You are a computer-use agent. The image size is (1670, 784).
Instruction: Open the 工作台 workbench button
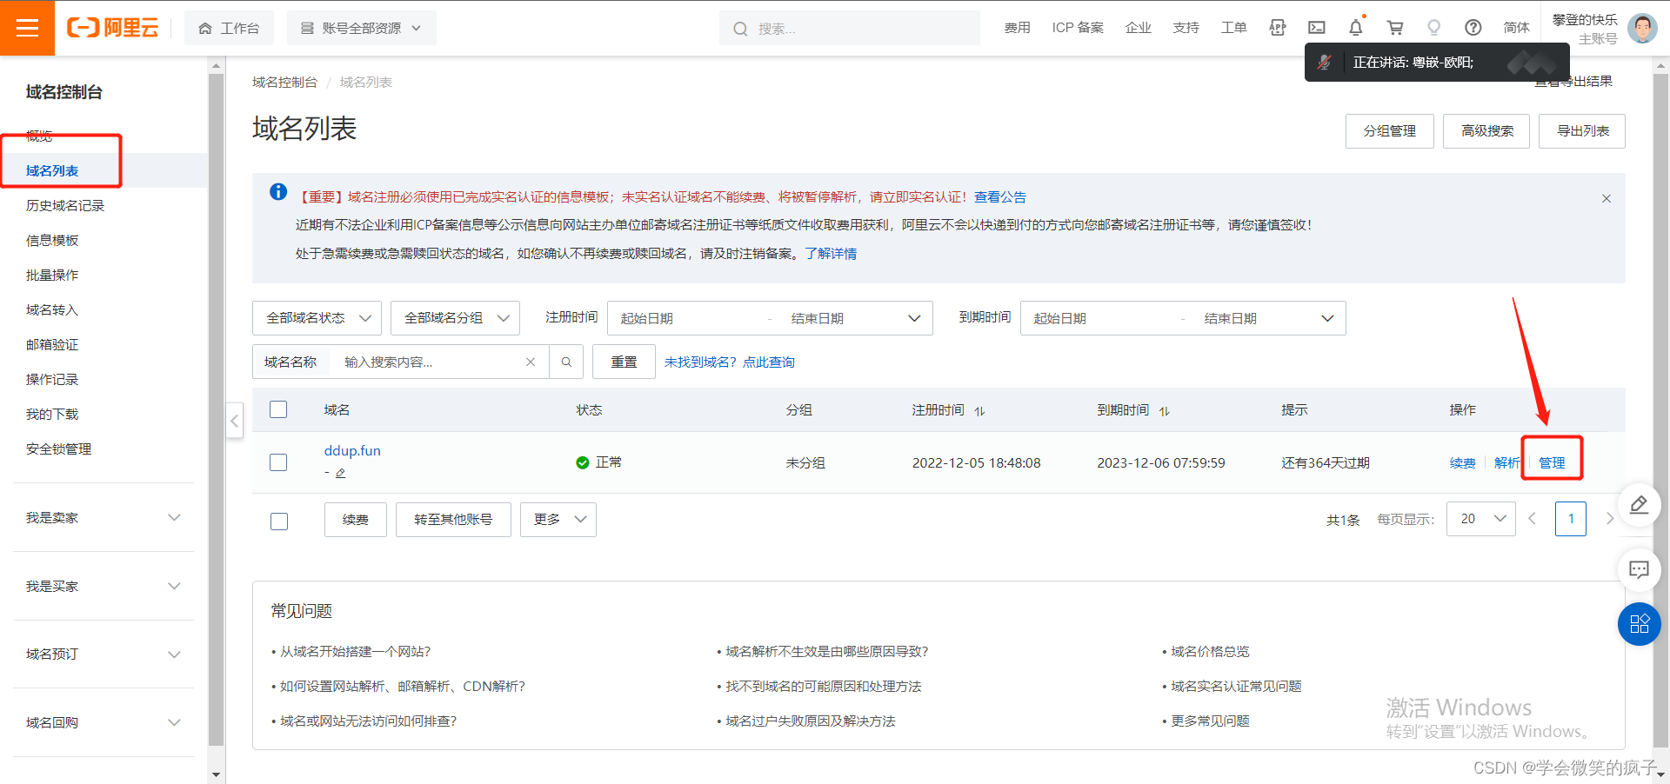coord(229,28)
